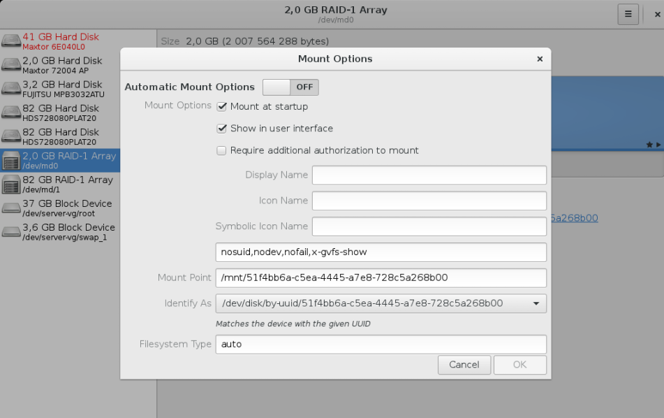
Task: Close the Mount Options dialog with the X
Action: click(x=540, y=59)
